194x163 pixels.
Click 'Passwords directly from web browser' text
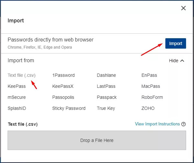[x=51, y=40]
